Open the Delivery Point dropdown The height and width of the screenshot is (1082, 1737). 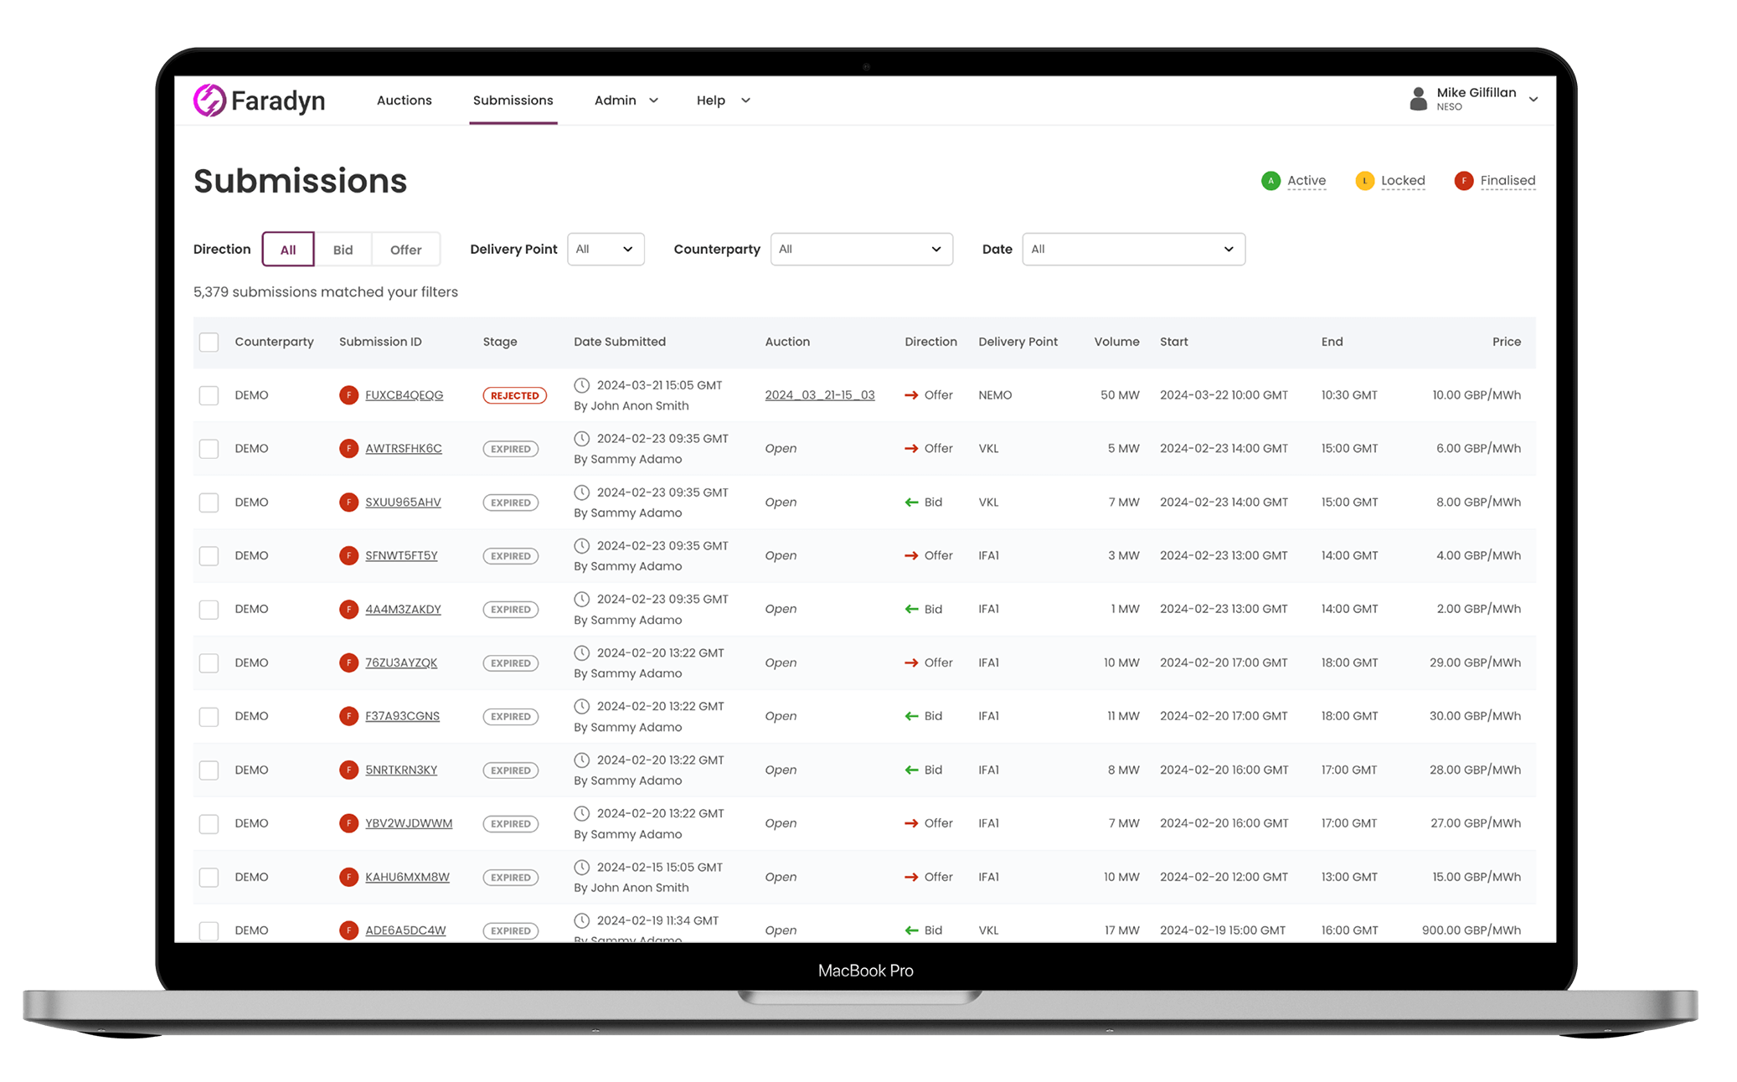(605, 249)
